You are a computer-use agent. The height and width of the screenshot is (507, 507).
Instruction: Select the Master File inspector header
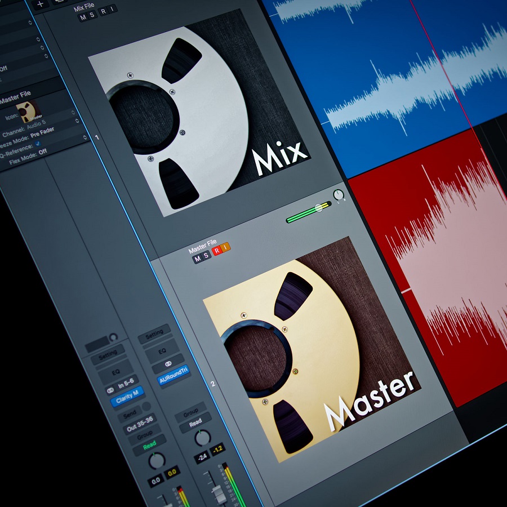16,97
